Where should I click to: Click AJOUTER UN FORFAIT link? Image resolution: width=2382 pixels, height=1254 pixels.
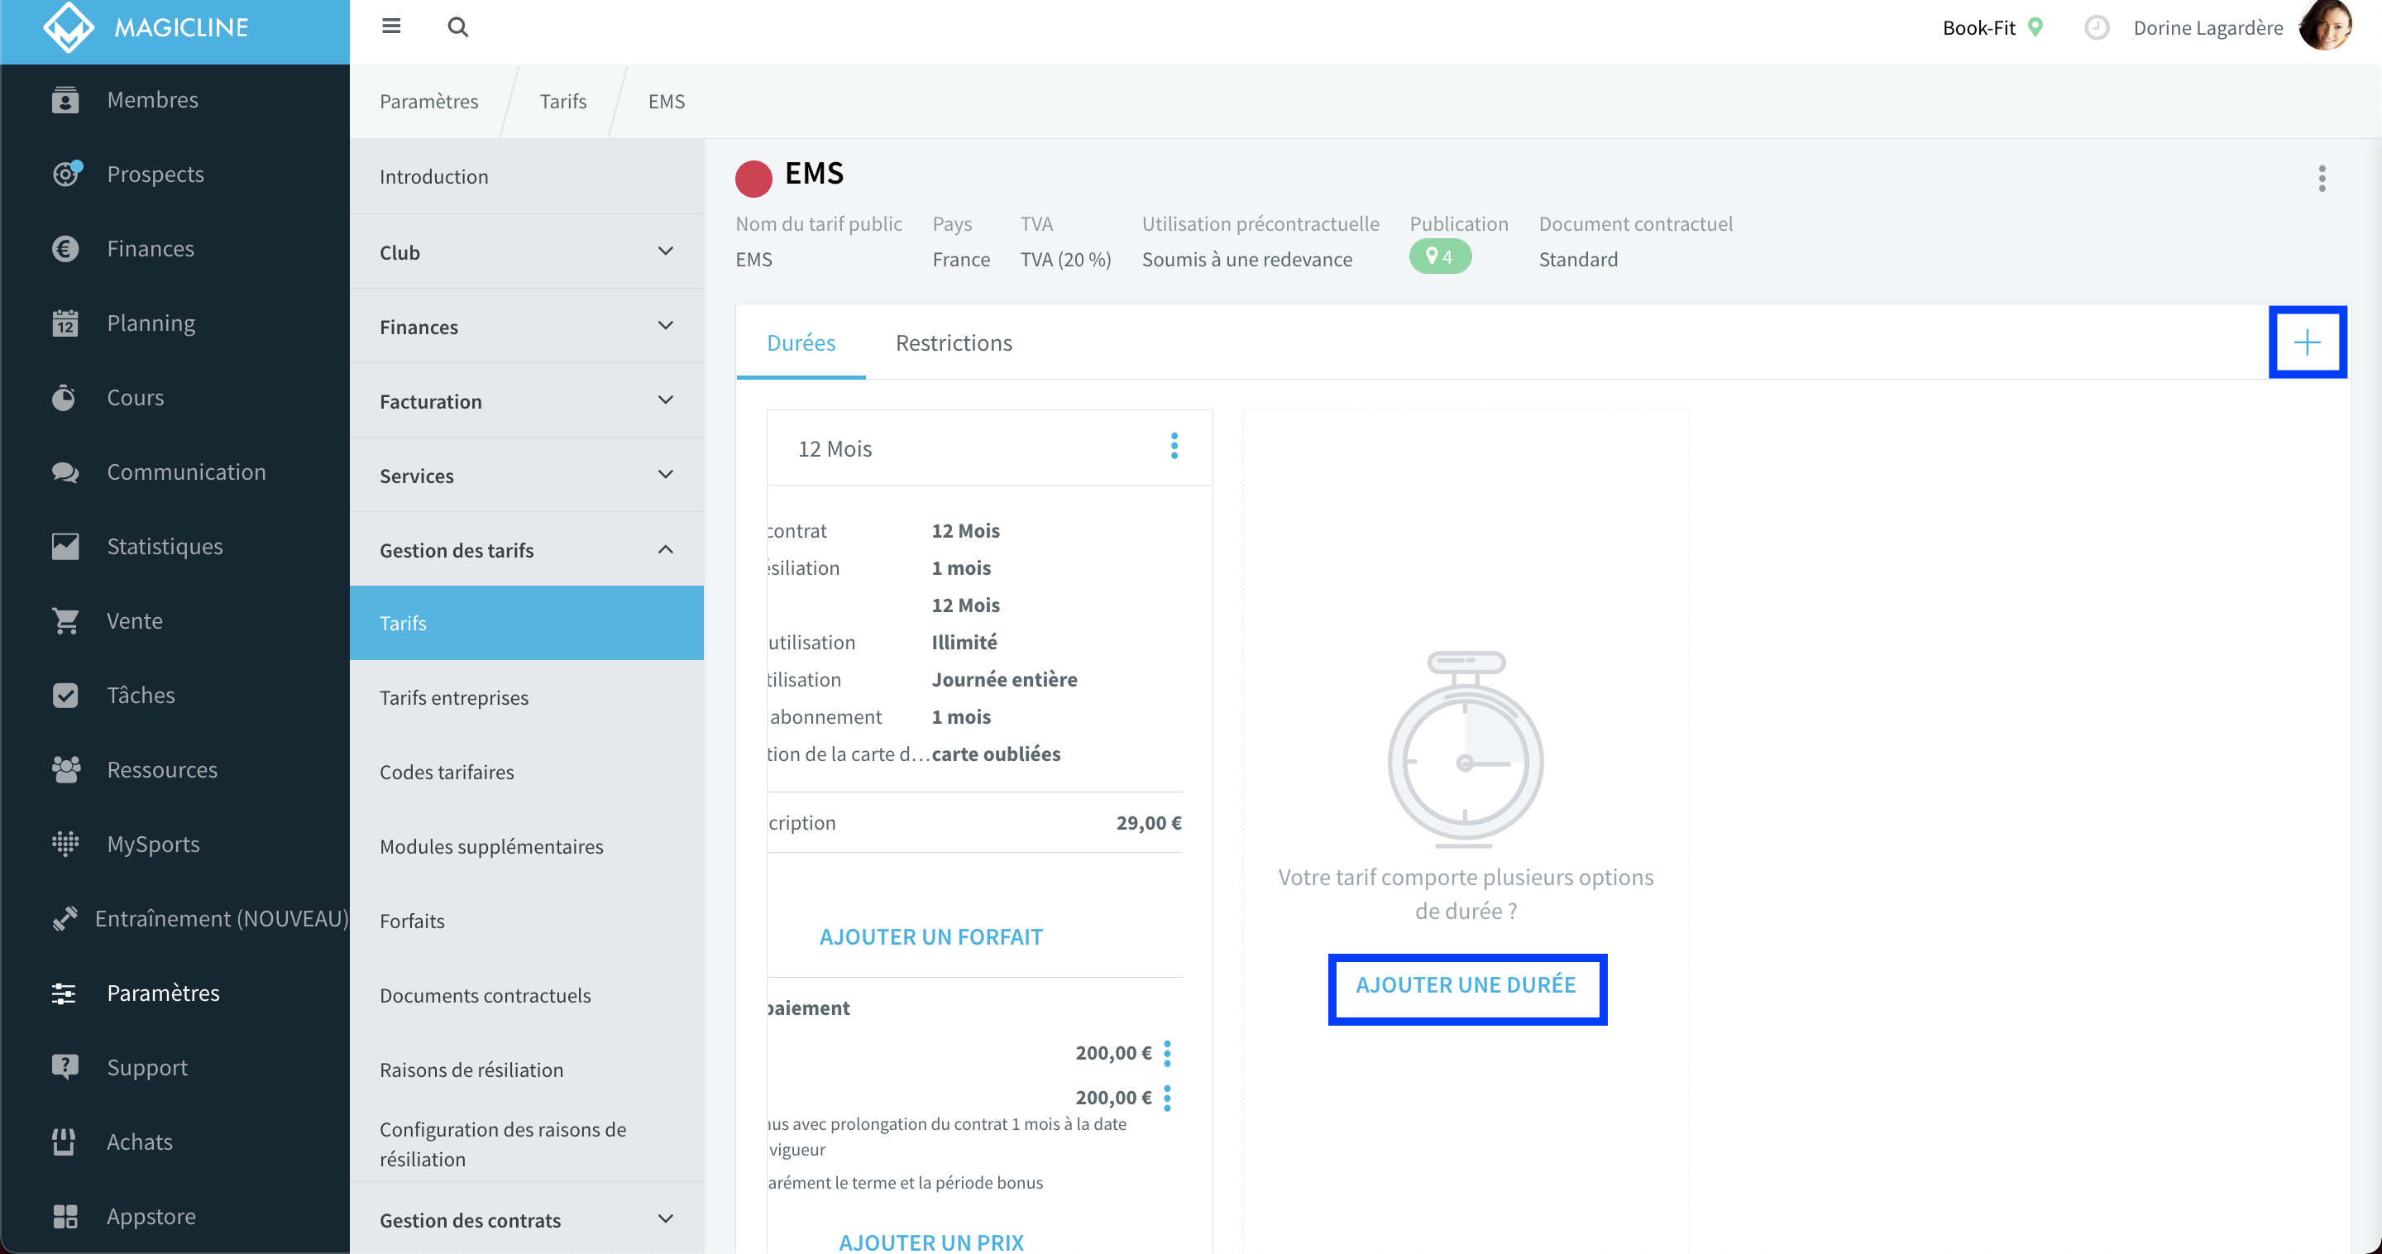point(930,937)
